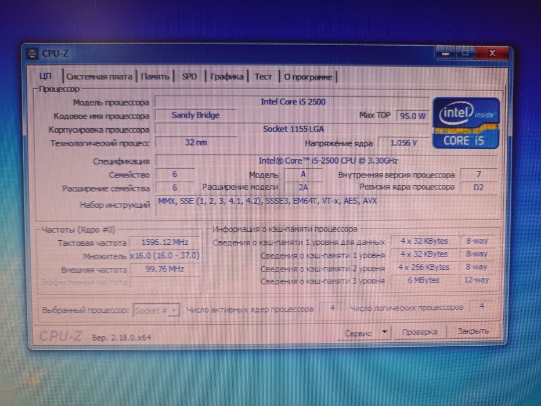Click the 1596.12 MHz core speed value
Image resolution: width=541 pixels, height=406 pixels.
(165, 242)
